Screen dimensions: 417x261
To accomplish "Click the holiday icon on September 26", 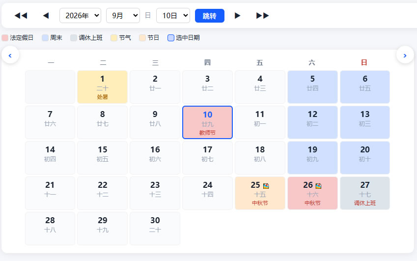I will click(318, 186).
